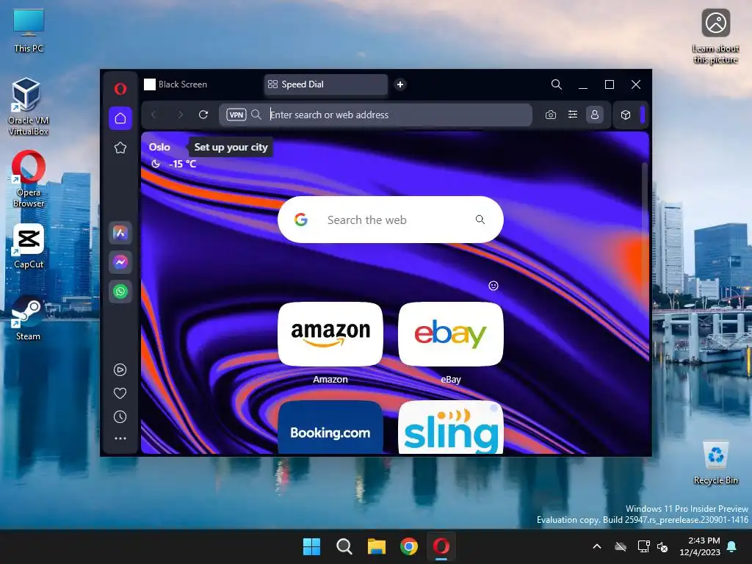
Task: Open Extensions cube icon
Action: (x=626, y=115)
